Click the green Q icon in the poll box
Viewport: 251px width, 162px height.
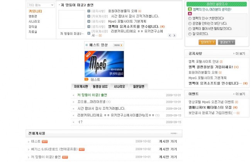pyautogui.click(x=190, y=9)
